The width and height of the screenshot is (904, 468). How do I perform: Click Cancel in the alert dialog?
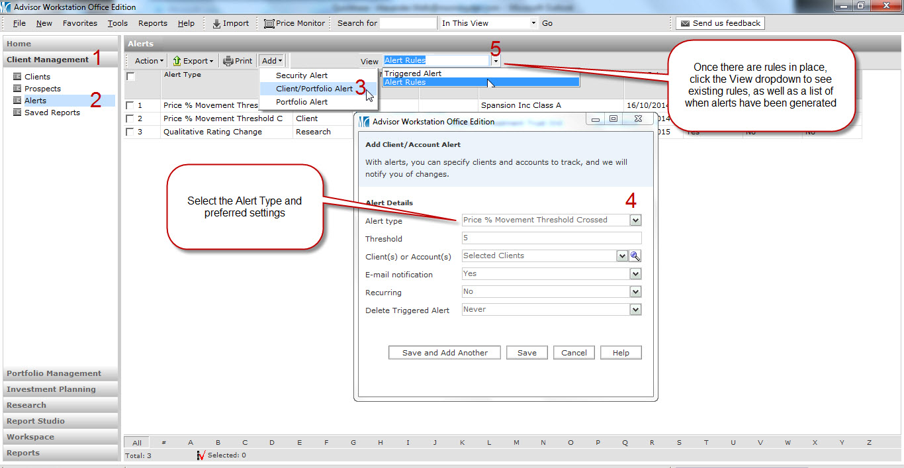tap(574, 353)
